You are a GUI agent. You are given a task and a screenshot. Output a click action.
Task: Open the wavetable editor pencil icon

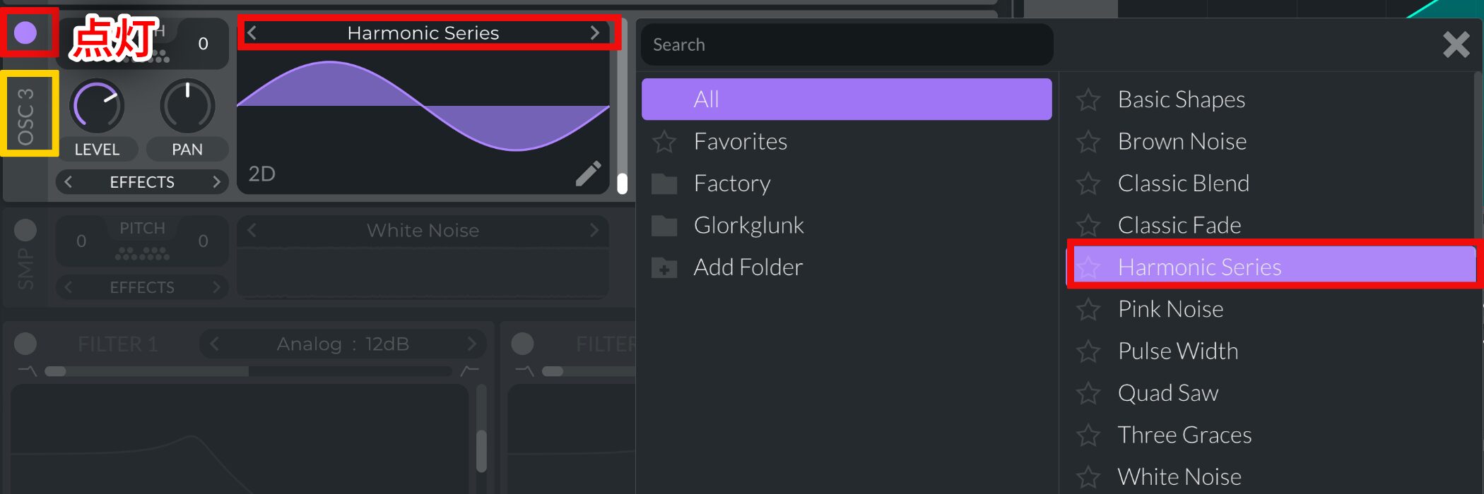(588, 173)
